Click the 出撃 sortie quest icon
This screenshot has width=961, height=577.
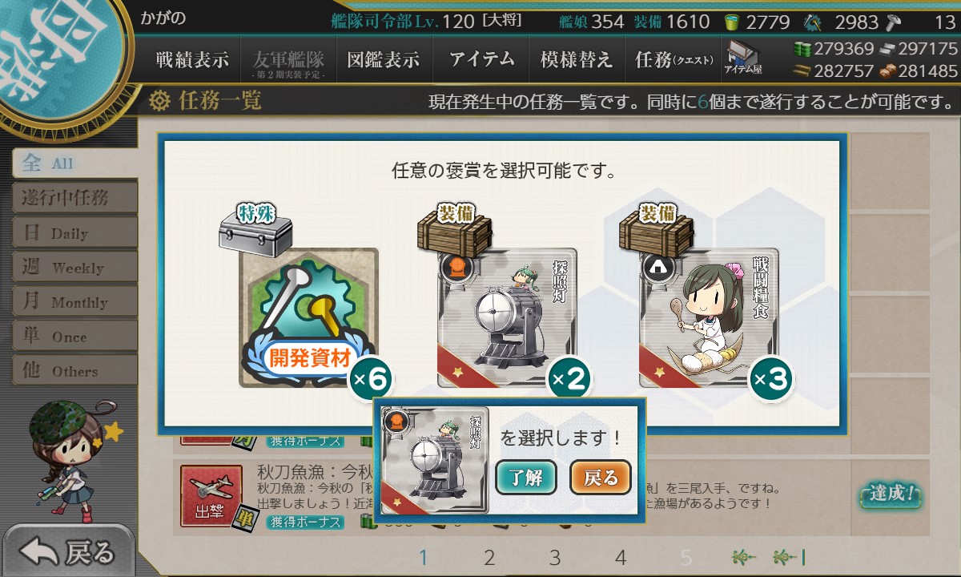[x=210, y=496]
